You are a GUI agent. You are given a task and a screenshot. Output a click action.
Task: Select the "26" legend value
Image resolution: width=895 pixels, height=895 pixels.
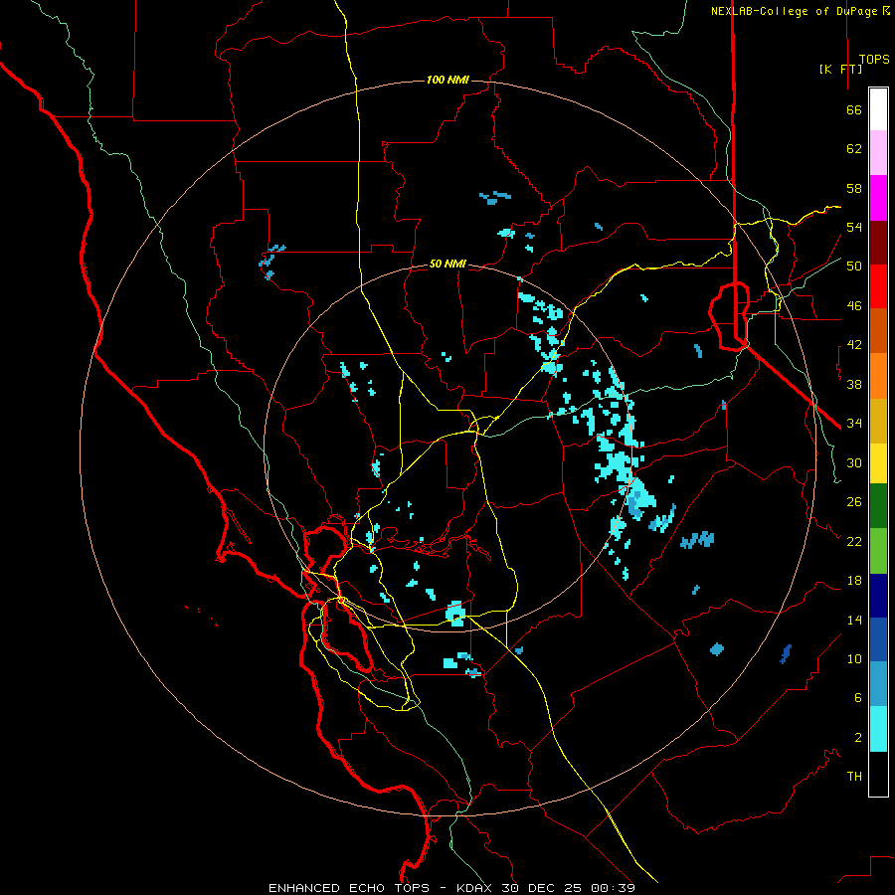click(854, 502)
